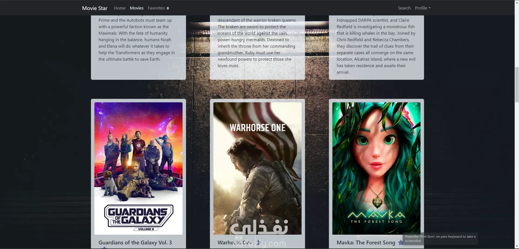Select the Guardians of the Galaxy Vol. 3 title
The height and width of the screenshot is (249, 519).
[135, 243]
